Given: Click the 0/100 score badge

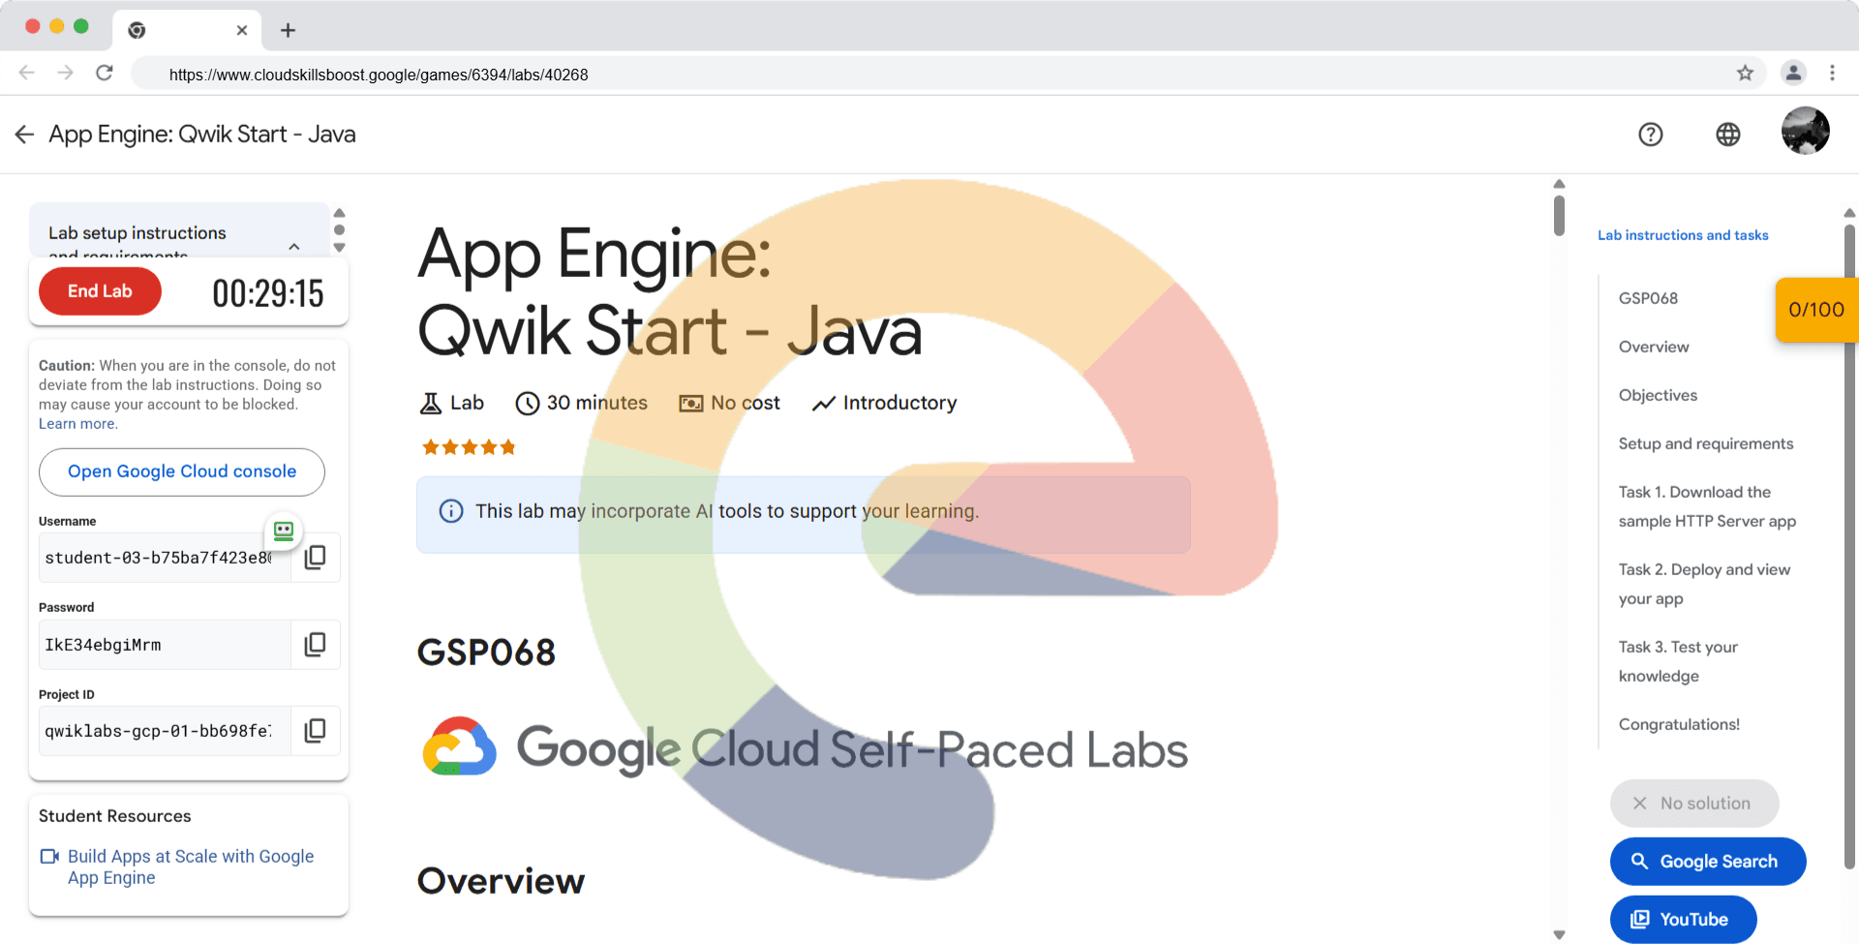Looking at the screenshot, I should point(1816,310).
